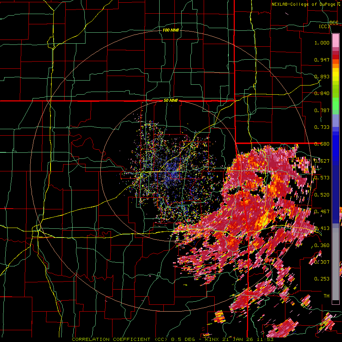The width and height of the screenshot is (342, 342).
Task: Pick the gray color bar segment
Action: pos(336,264)
